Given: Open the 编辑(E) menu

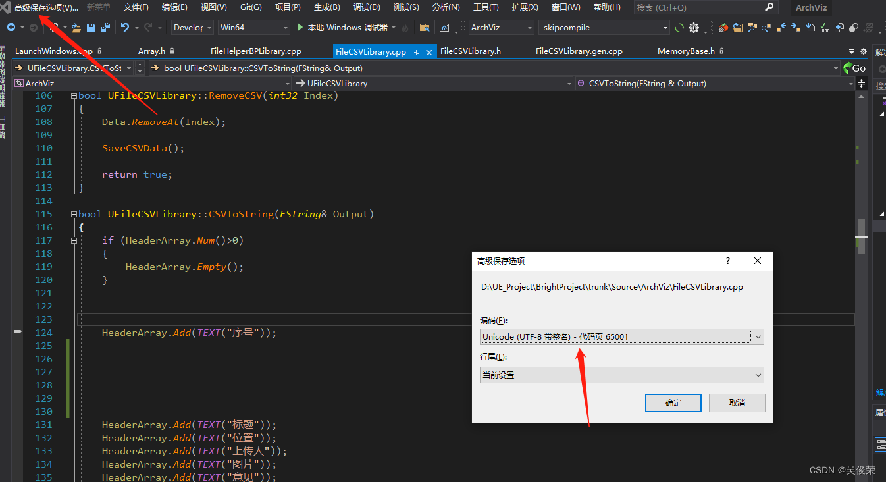Looking at the screenshot, I should (174, 7).
